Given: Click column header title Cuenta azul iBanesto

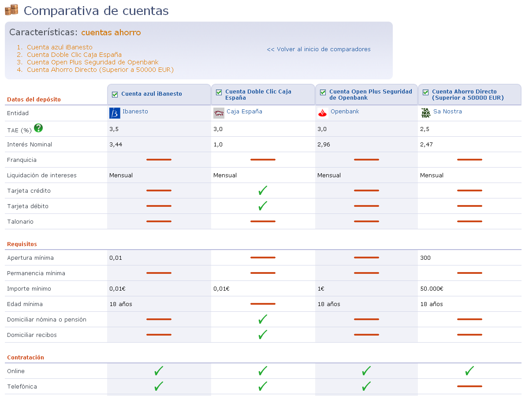Looking at the screenshot, I should (152, 94).
